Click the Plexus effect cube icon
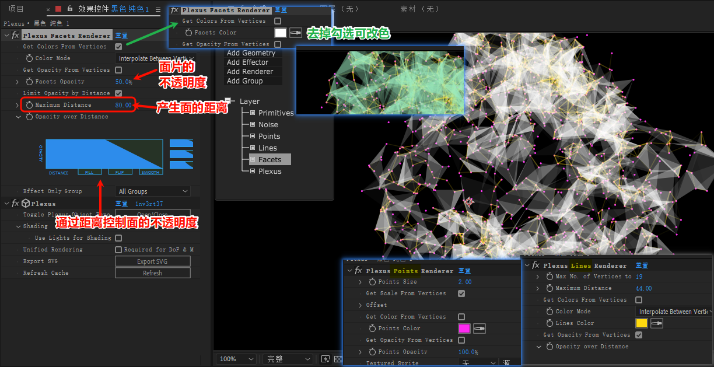 (26, 204)
